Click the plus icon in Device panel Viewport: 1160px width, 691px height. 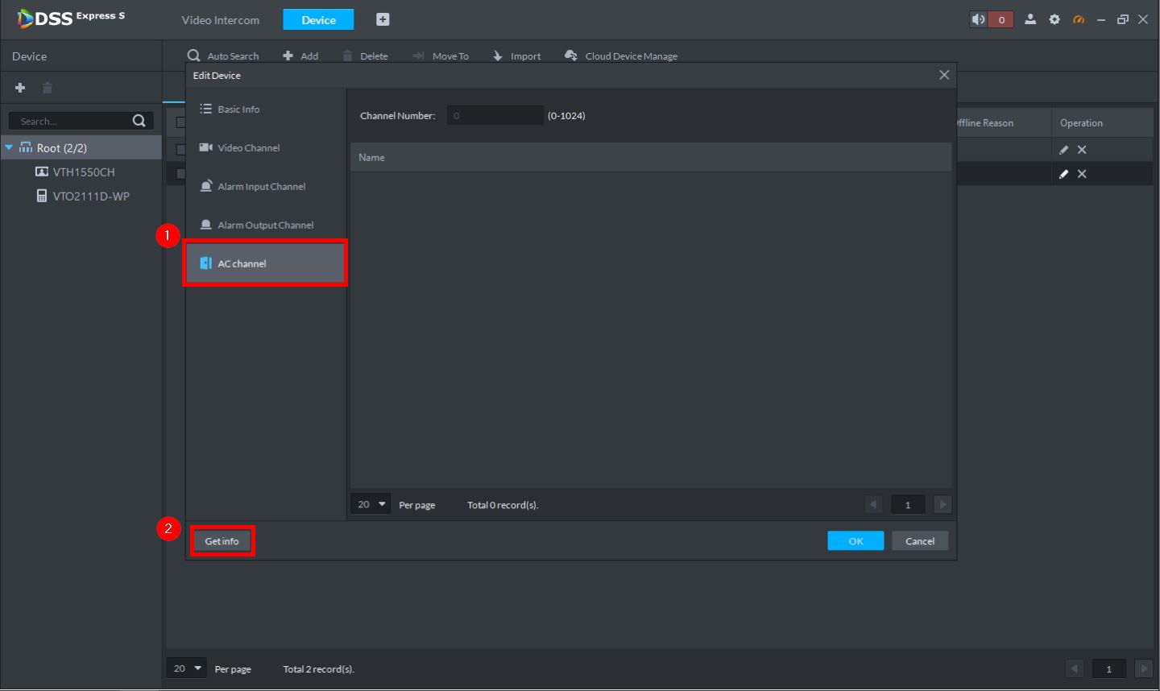[20, 88]
